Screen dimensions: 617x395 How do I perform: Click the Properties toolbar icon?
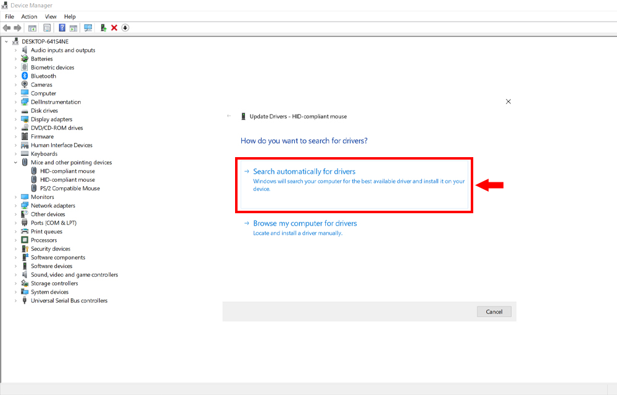47,28
